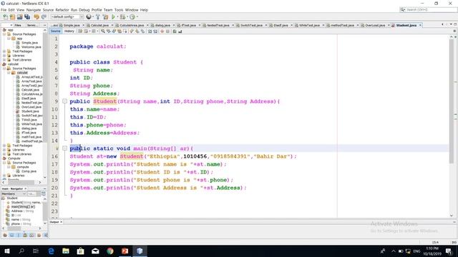Screen dimensions: 458x257
Task: Open Chrome from the Windows taskbar
Action: click(110, 251)
